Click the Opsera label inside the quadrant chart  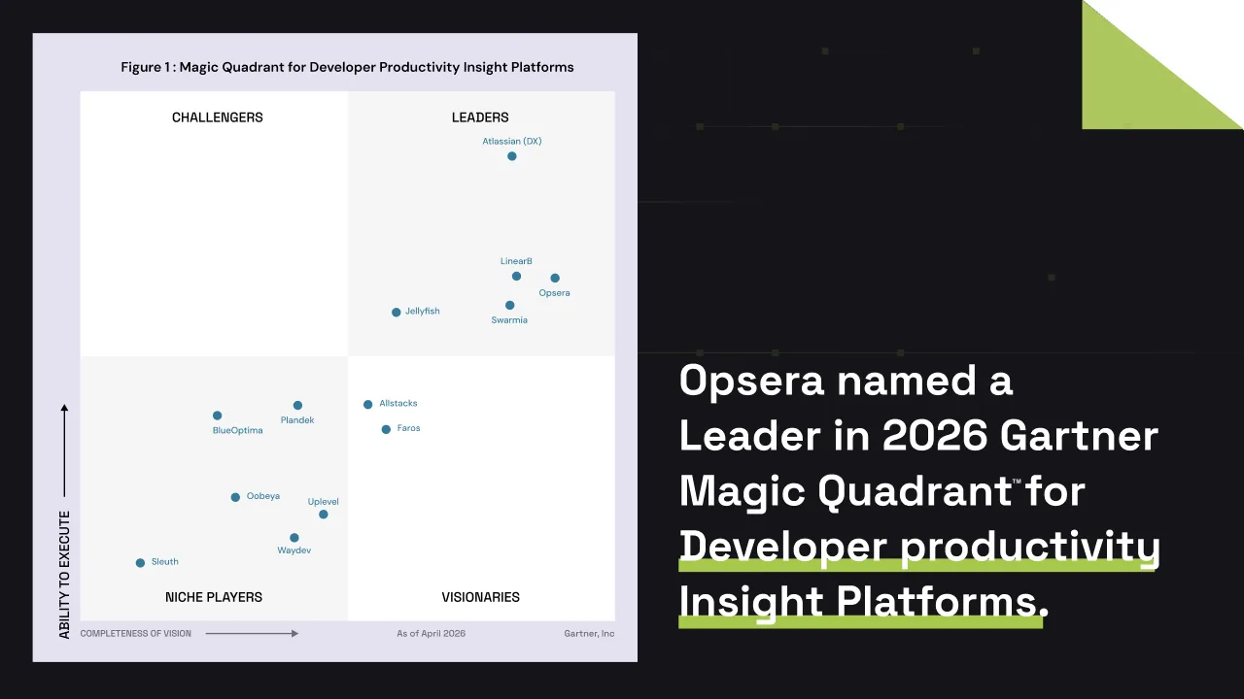pos(554,293)
